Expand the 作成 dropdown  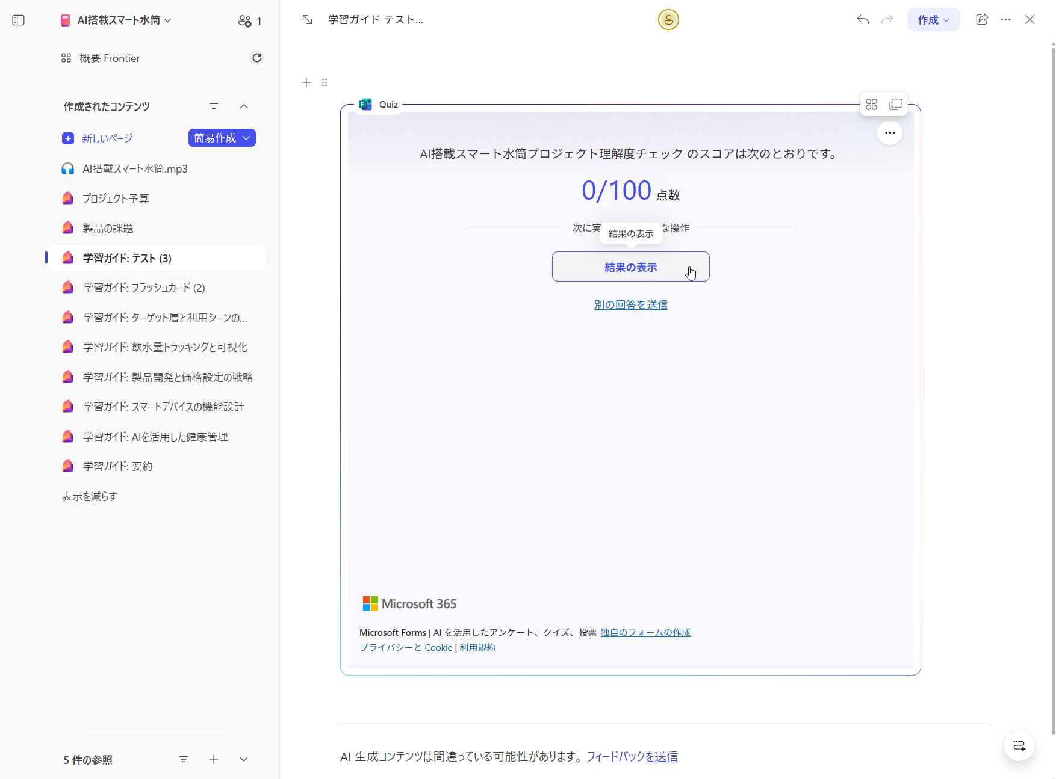click(934, 19)
